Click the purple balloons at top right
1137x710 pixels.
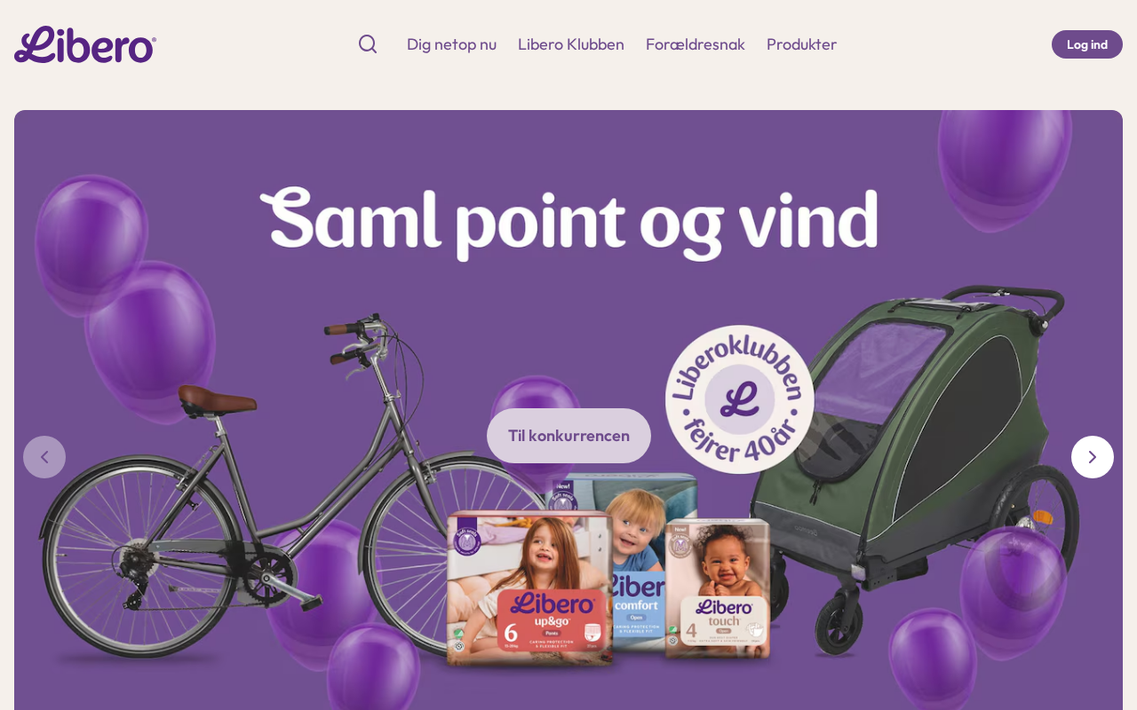tap(1004, 169)
